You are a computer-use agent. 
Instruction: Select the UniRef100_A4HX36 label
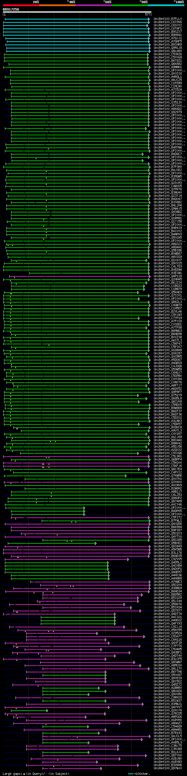pyautogui.click(x=168, y=575)
